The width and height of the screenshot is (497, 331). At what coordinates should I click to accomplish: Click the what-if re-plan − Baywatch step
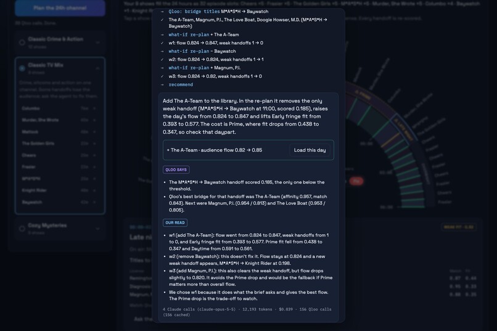202,51
